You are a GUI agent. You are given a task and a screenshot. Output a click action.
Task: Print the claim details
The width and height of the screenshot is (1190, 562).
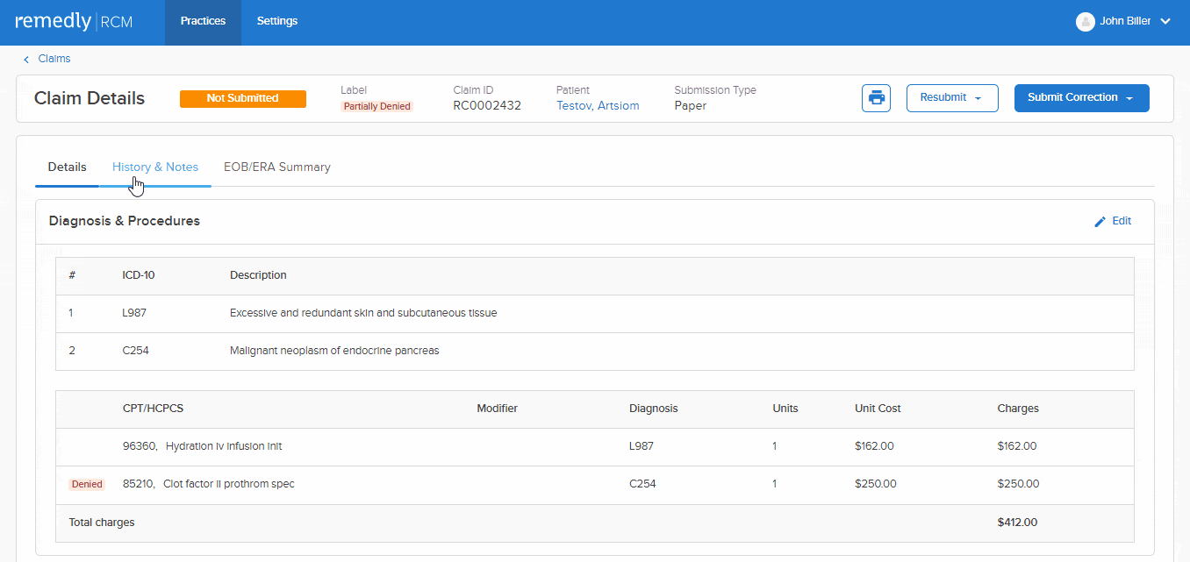876,97
